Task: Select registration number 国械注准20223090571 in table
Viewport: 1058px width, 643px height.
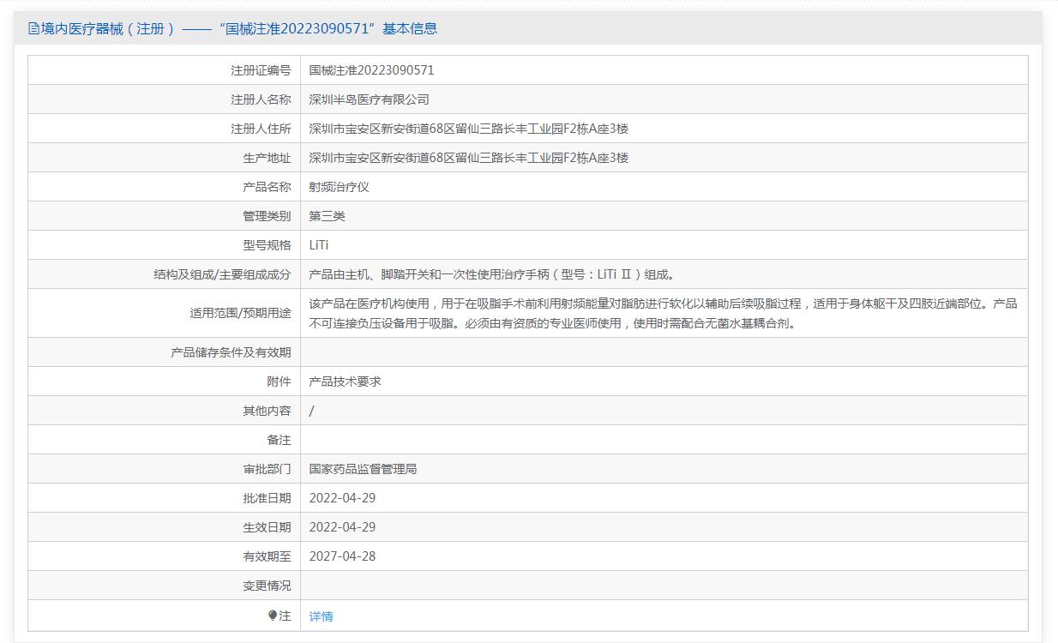Action: click(371, 70)
